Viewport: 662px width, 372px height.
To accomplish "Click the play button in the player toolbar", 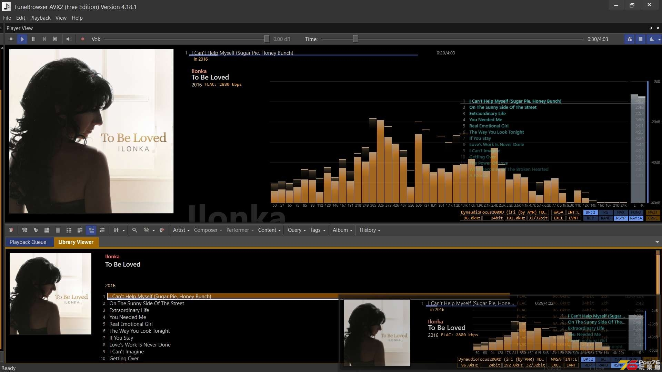I will pyautogui.click(x=22, y=39).
